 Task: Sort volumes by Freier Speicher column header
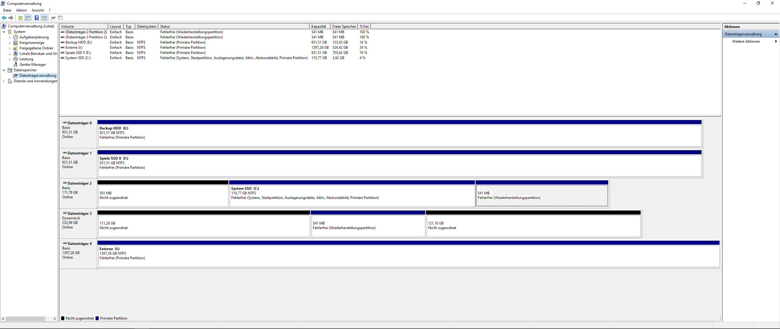(x=344, y=27)
